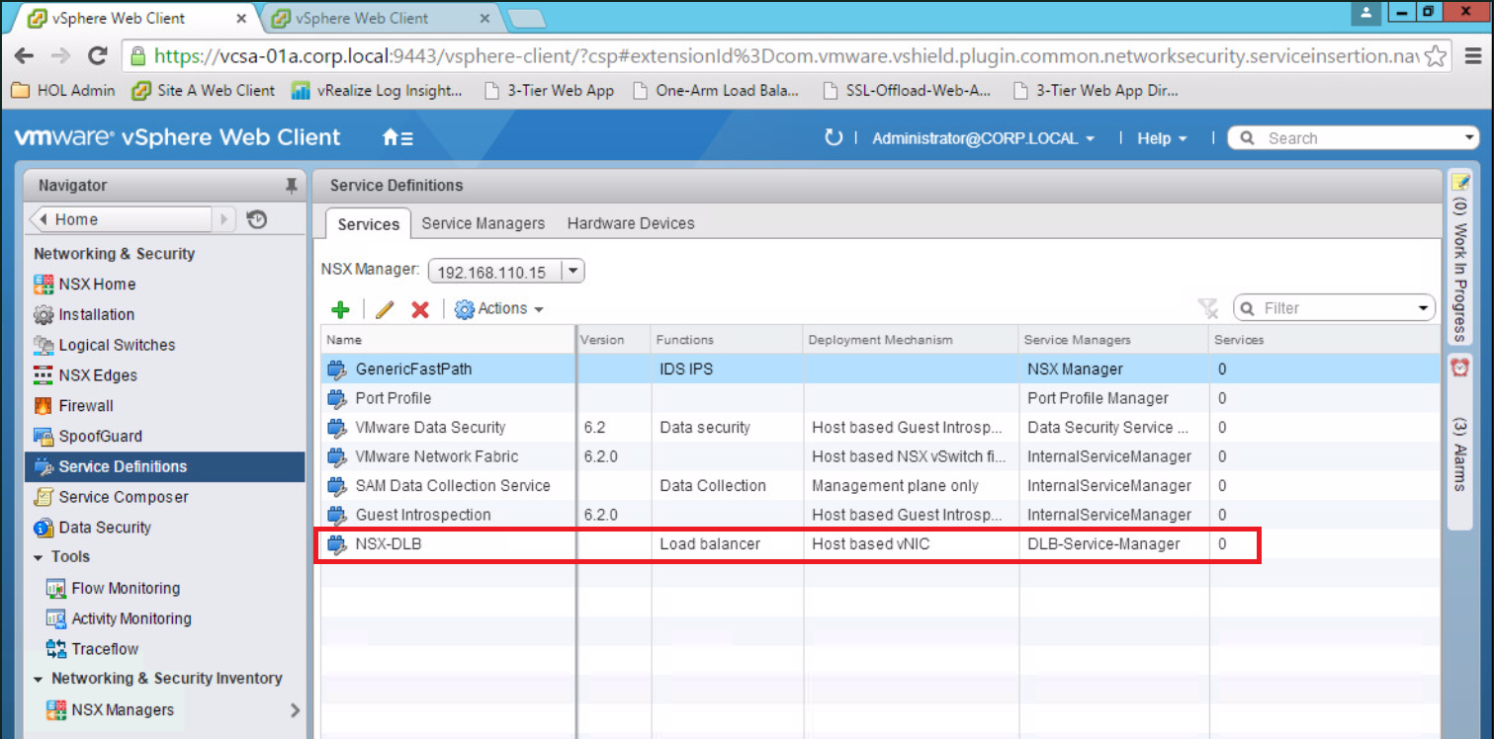Open the Site A Web Client bookmark

pos(204,90)
